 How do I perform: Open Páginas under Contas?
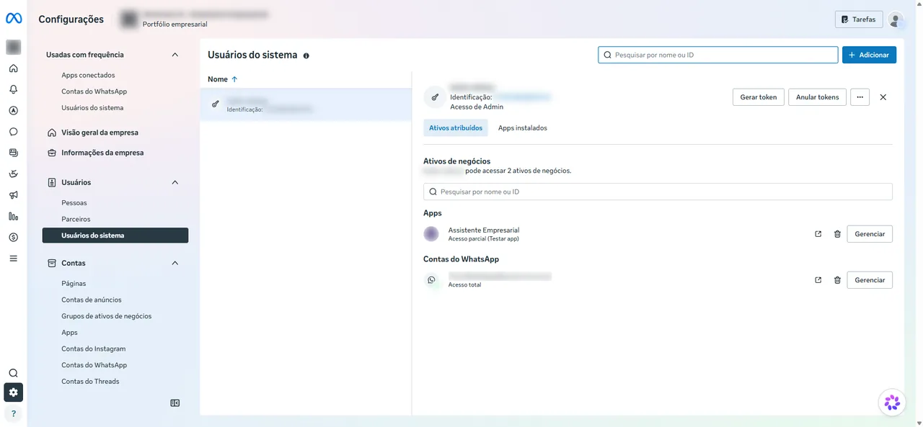point(74,284)
